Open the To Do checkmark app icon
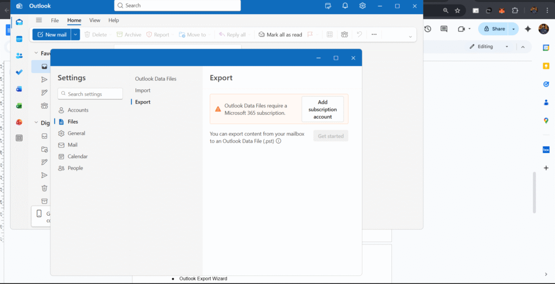This screenshot has width=555, height=284. pyautogui.click(x=20, y=72)
